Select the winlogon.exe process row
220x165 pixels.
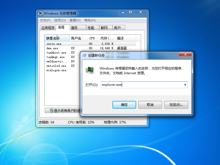[57, 70]
